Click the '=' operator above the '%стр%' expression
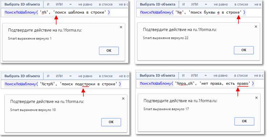This screenshot has width=269, height=137. tap(71, 76)
